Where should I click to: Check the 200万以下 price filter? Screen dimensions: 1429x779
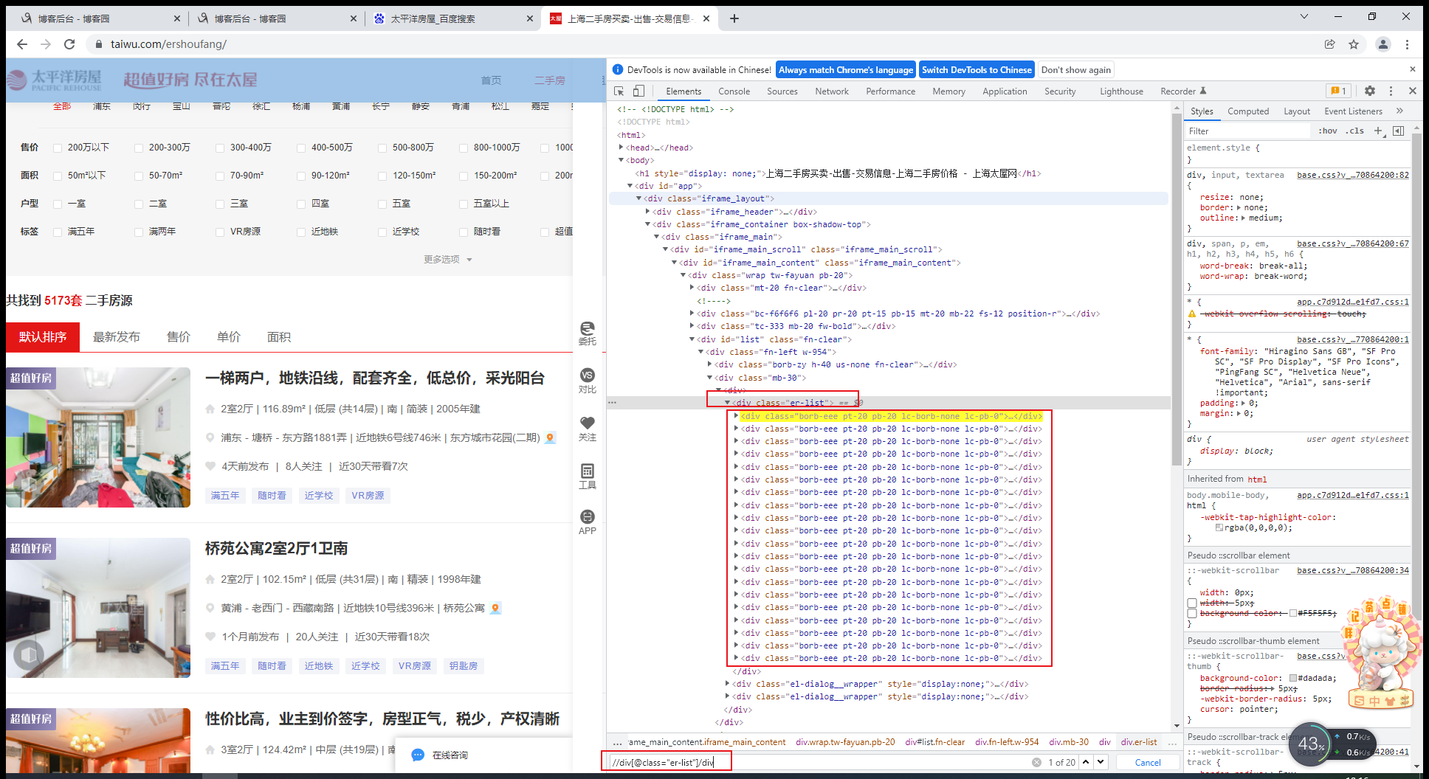tap(58, 148)
